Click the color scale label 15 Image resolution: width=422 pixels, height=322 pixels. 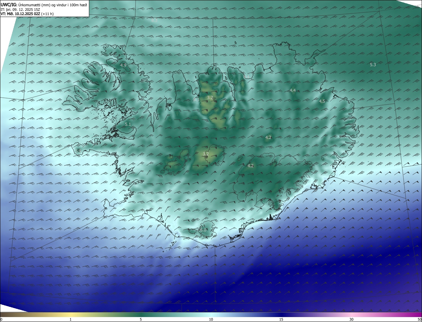[281, 319]
